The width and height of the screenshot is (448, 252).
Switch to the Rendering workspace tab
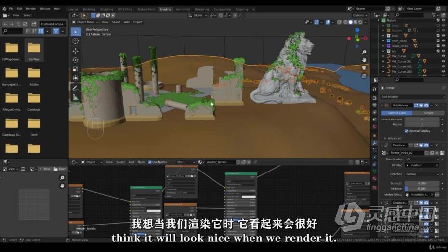pyautogui.click(x=202, y=10)
